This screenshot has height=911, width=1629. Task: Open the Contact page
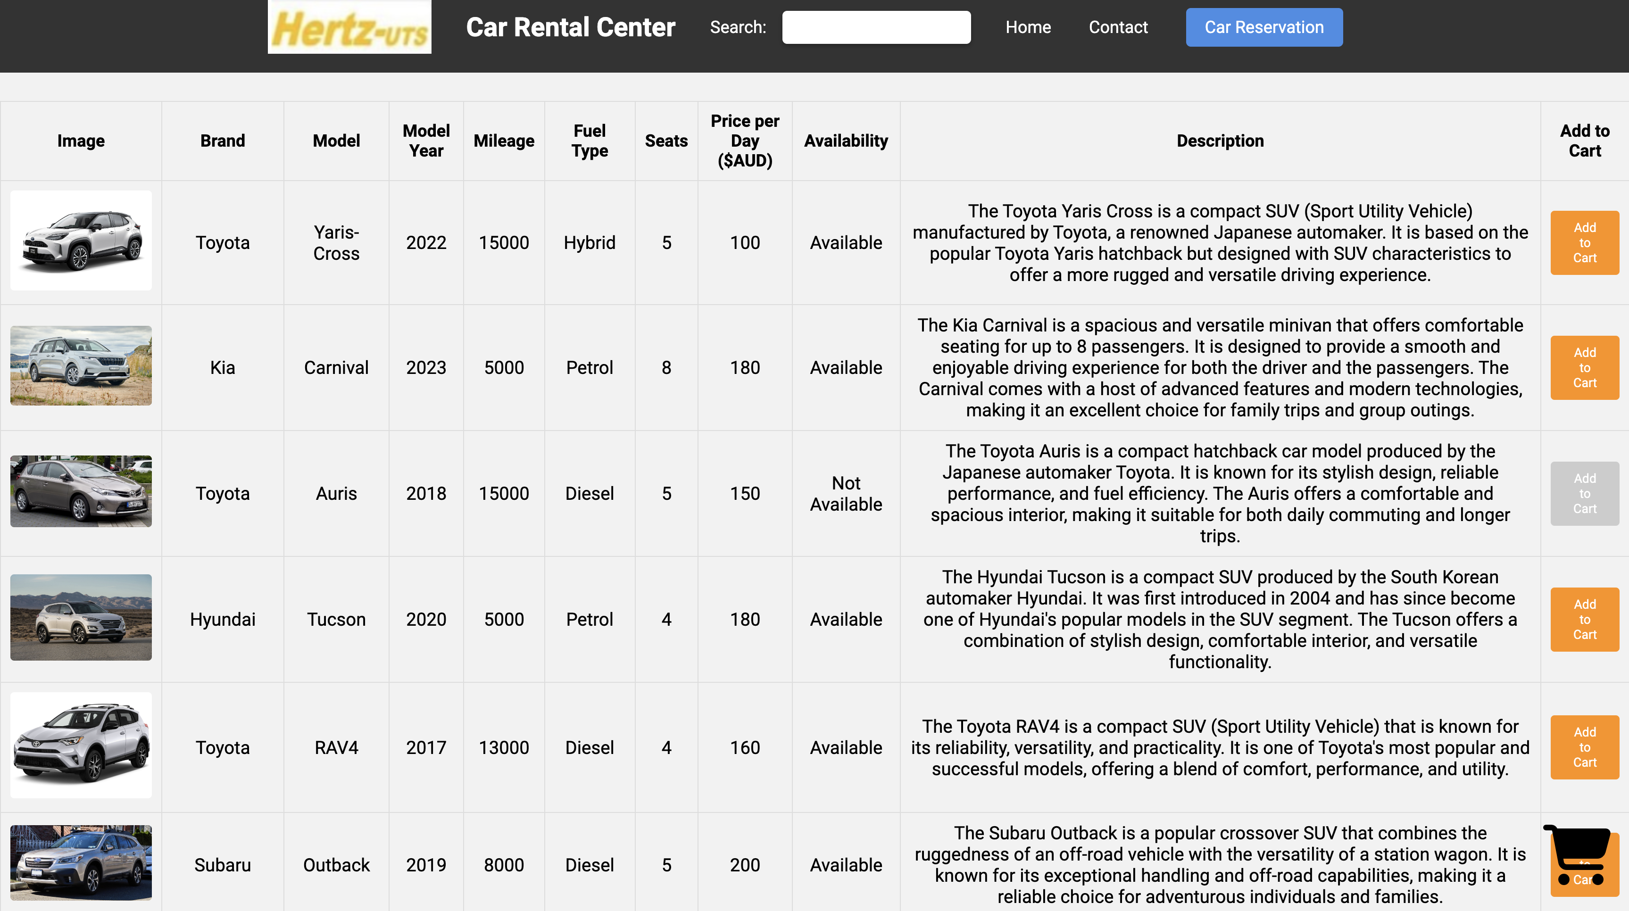(1118, 27)
